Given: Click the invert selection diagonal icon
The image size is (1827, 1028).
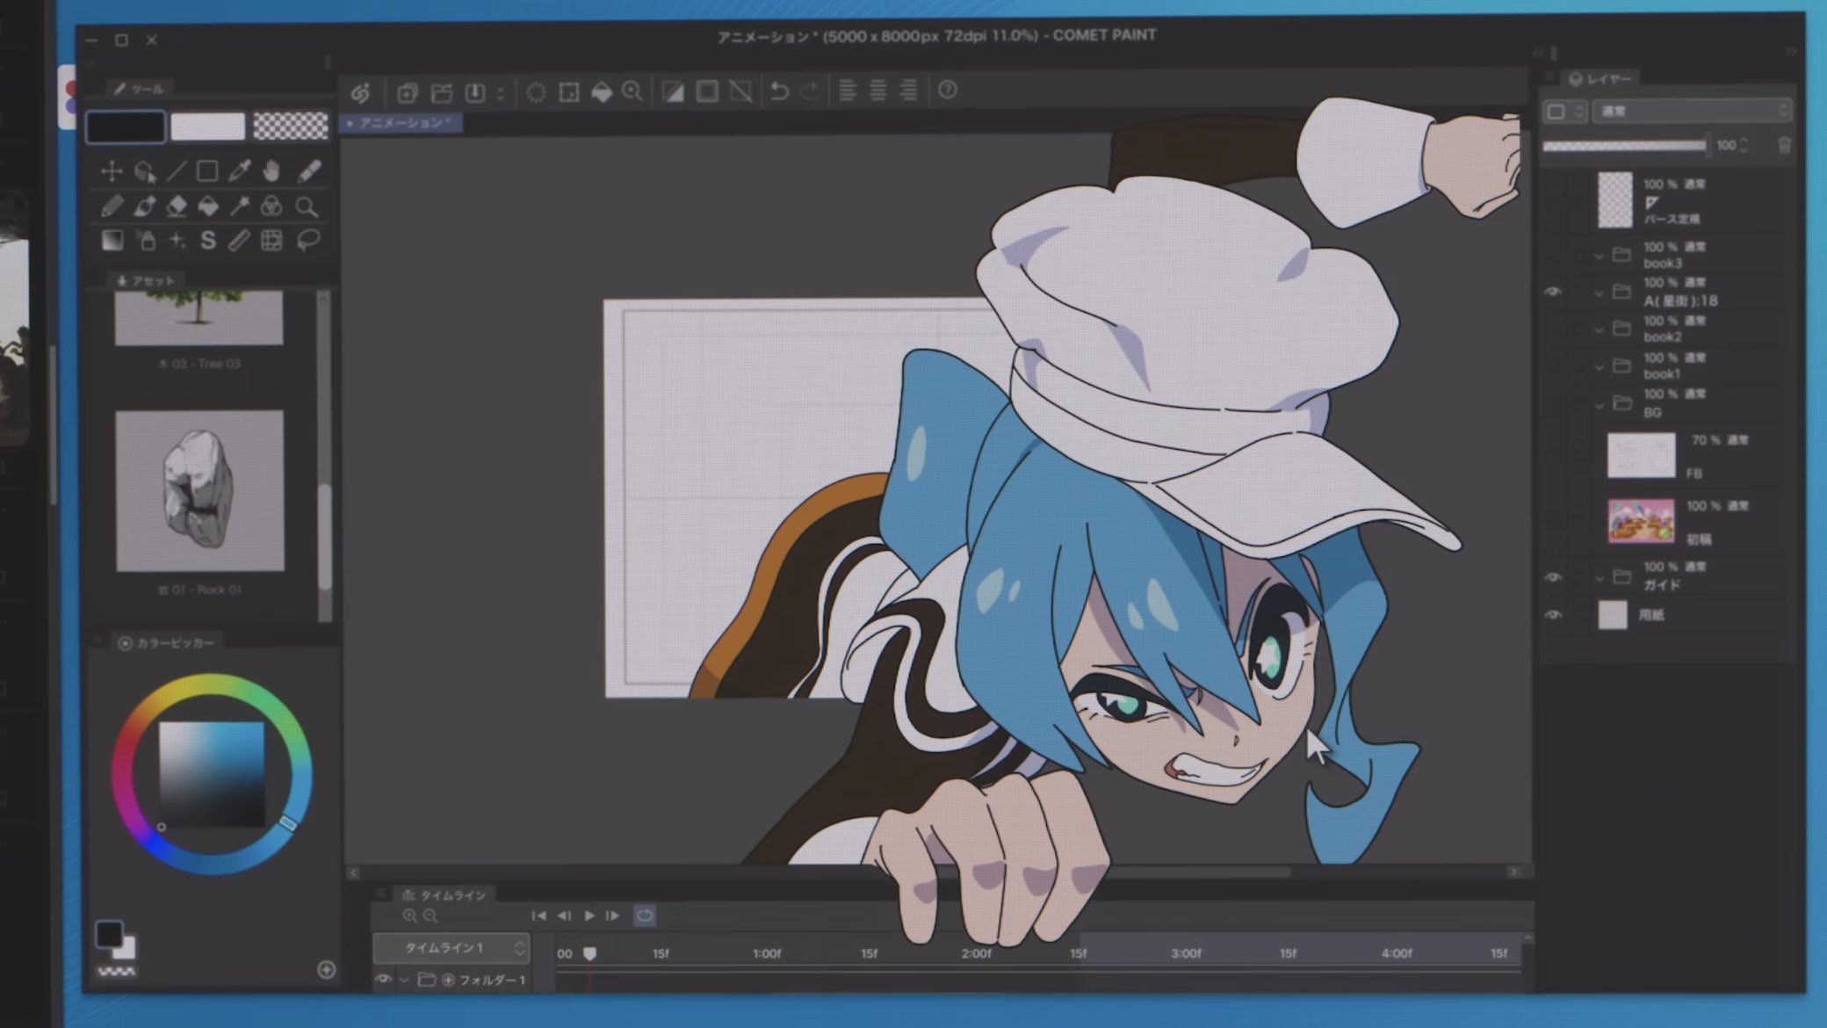Looking at the screenshot, I should [x=673, y=90].
